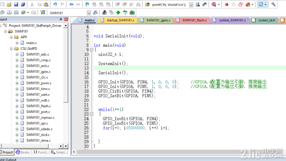Collapse the while loop fold at line 23

point(92,114)
